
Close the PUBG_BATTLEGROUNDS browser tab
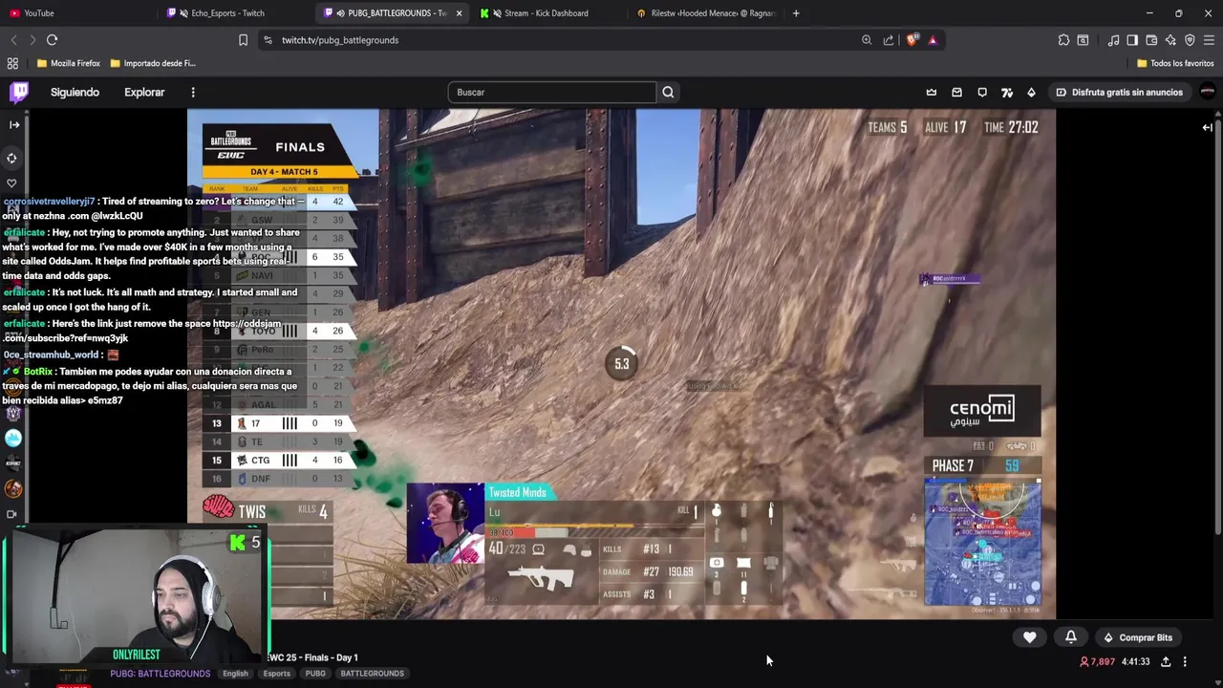tap(460, 13)
